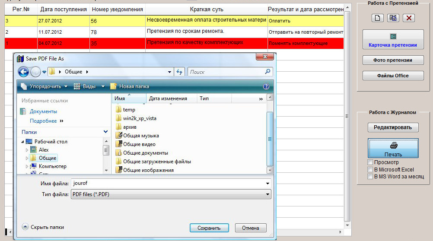Open Виды dropdown arrow
The height and width of the screenshot is (241, 433).
click(103, 86)
